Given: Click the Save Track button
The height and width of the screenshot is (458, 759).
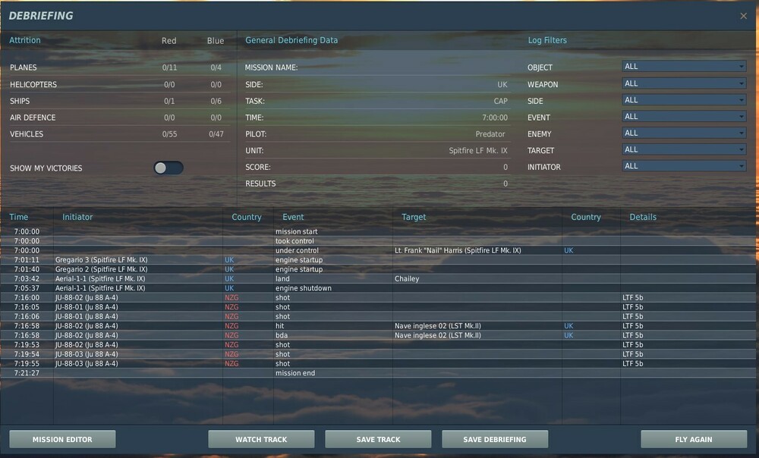Looking at the screenshot, I should click(x=378, y=439).
